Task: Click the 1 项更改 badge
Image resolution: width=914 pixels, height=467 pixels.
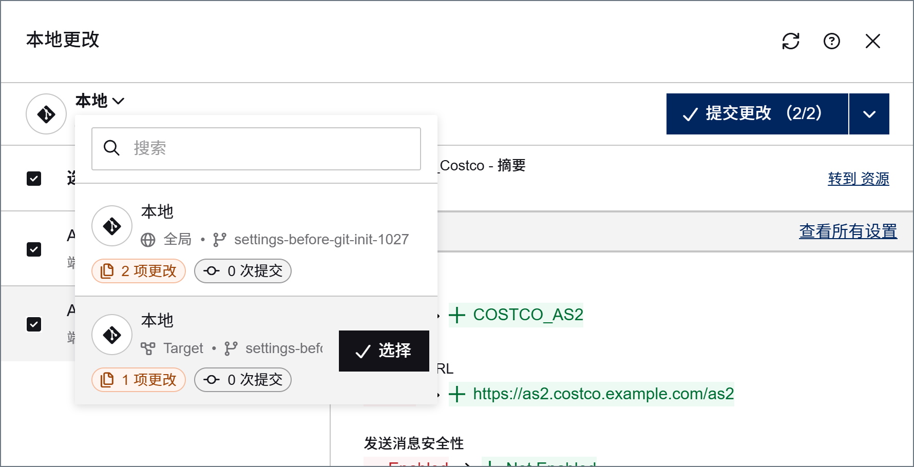Action: click(x=139, y=380)
